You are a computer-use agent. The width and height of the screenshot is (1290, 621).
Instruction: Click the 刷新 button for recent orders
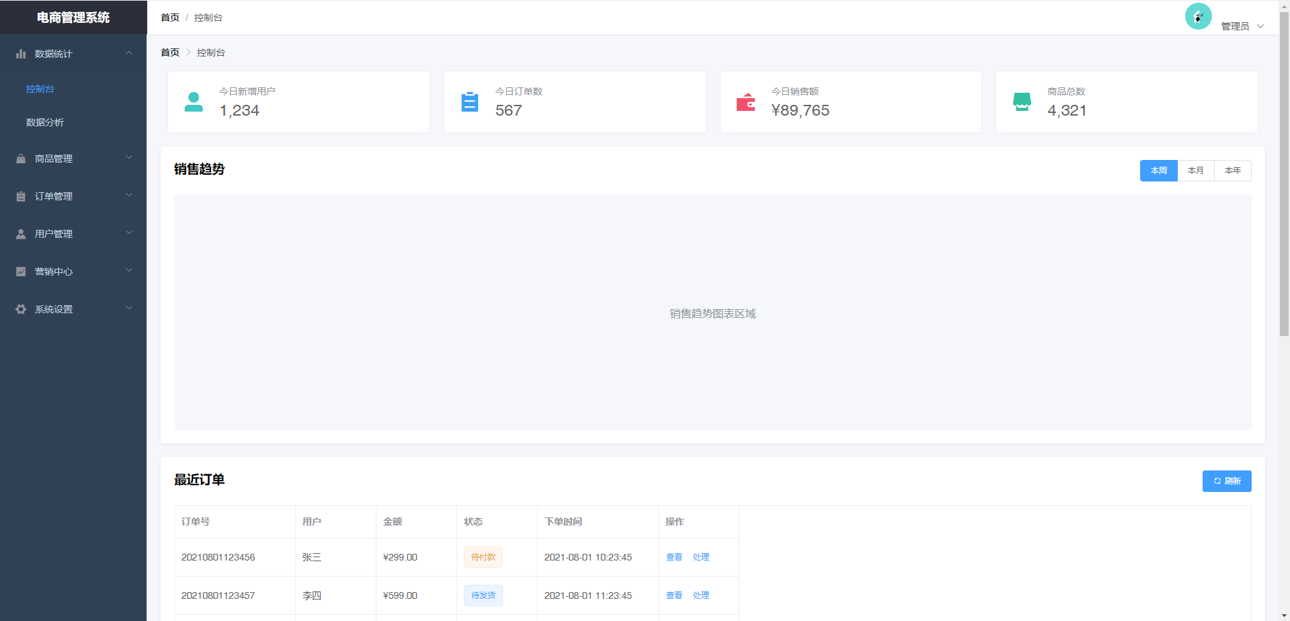point(1226,481)
